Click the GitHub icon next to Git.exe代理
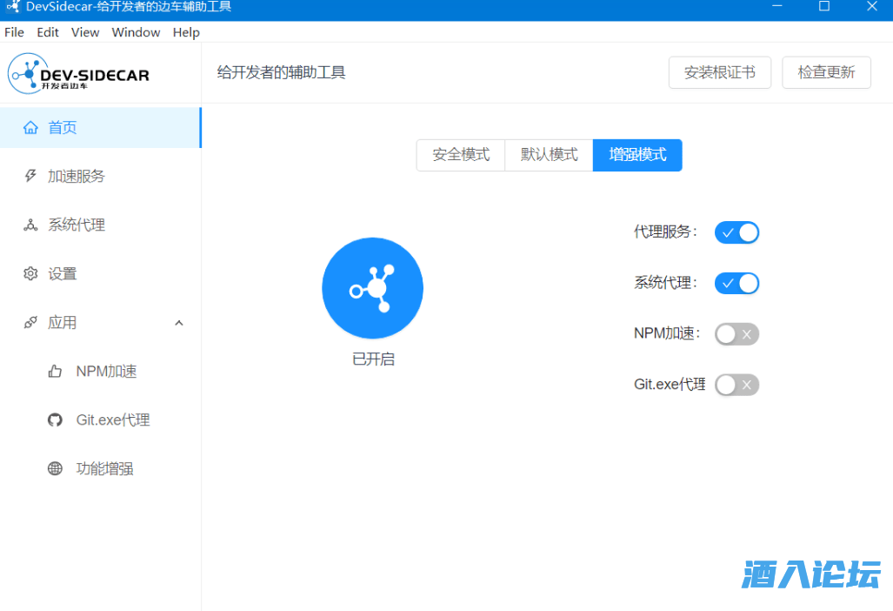Viewport: 893px width, 611px height. click(55, 420)
